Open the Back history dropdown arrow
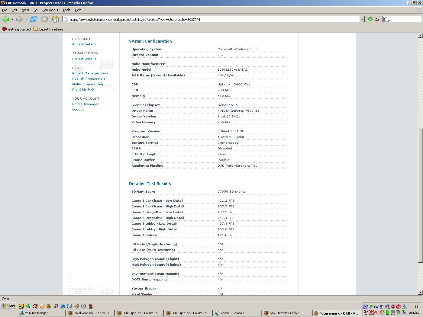 [12, 20]
